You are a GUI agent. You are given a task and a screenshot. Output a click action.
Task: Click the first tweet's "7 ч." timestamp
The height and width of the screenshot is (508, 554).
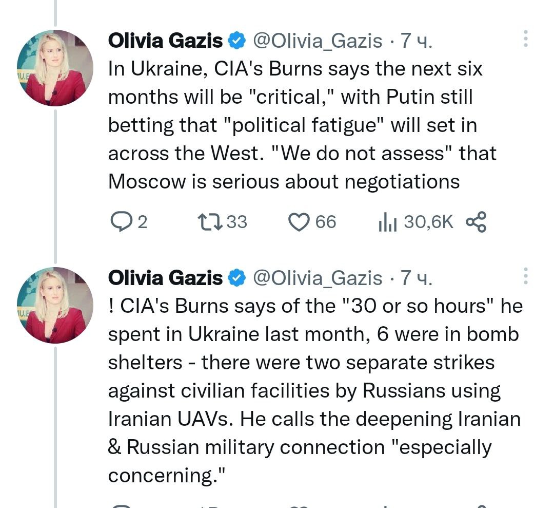point(416,41)
